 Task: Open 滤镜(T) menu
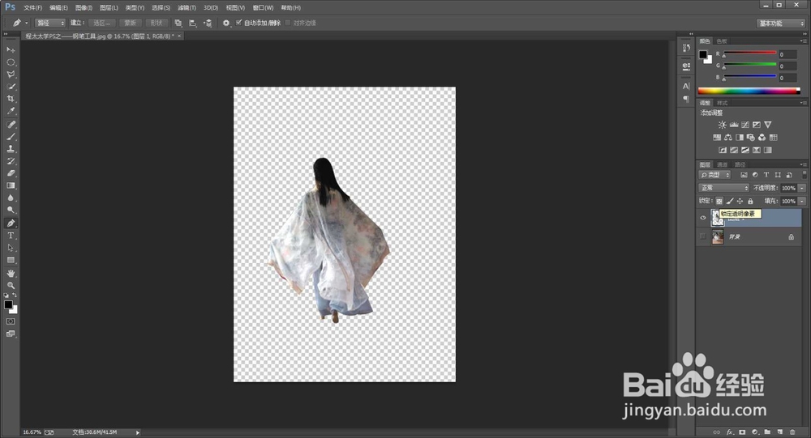click(187, 8)
